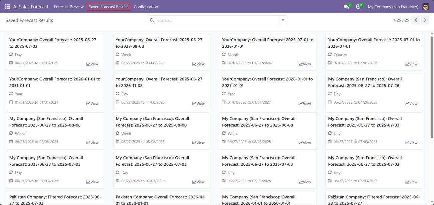The width and height of the screenshot is (434, 205).
Task: Click the calendar icon beside 01/01/2026 to 01/01/2031
Action: [11, 102]
